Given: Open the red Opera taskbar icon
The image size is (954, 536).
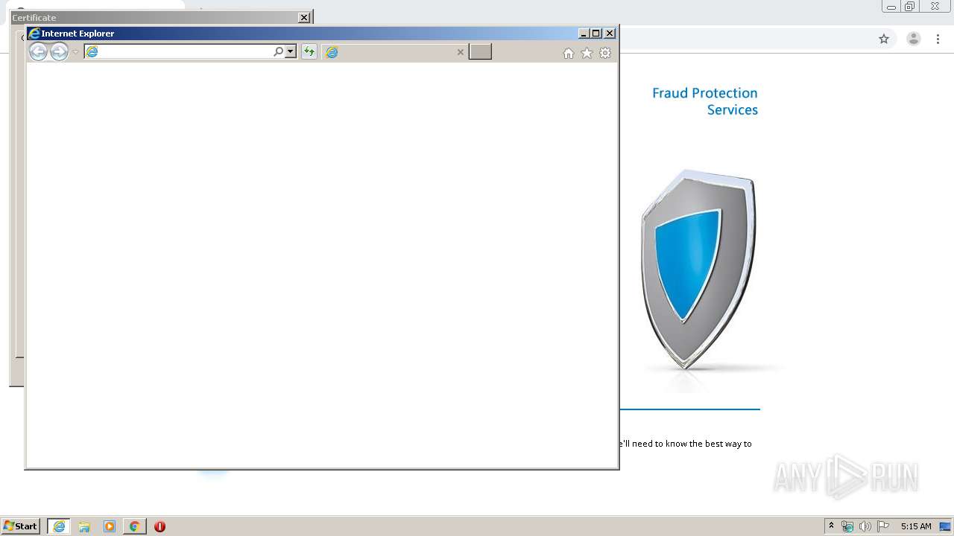Looking at the screenshot, I should click(x=159, y=526).
